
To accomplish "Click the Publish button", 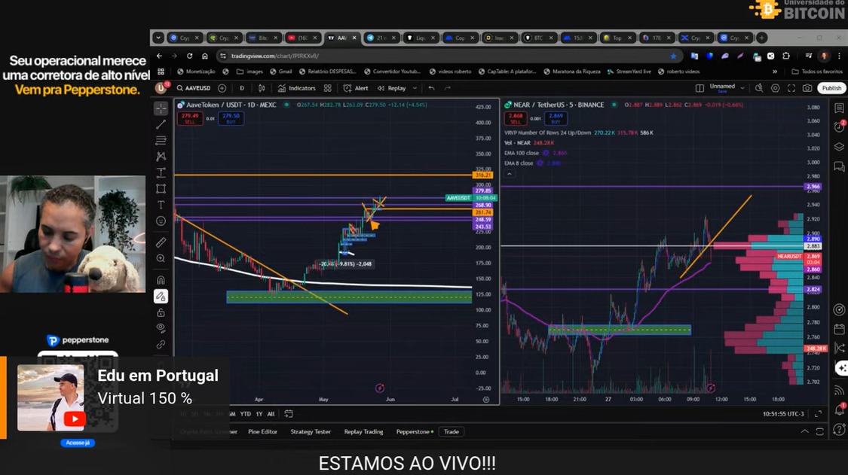I will (x=831, y=88).
